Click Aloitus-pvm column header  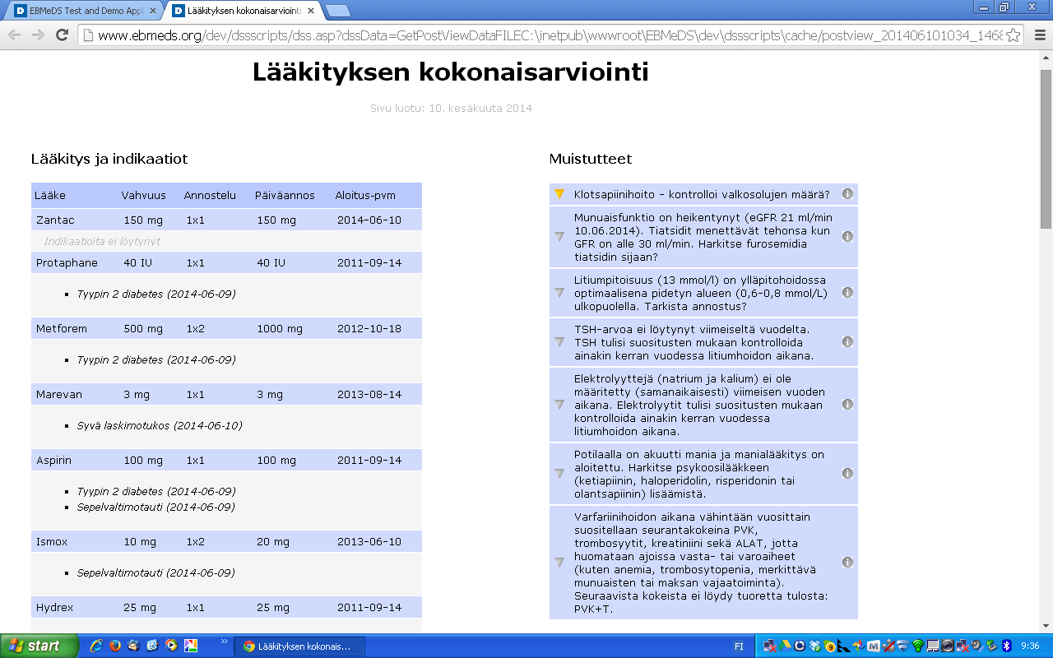click(365, 196)
